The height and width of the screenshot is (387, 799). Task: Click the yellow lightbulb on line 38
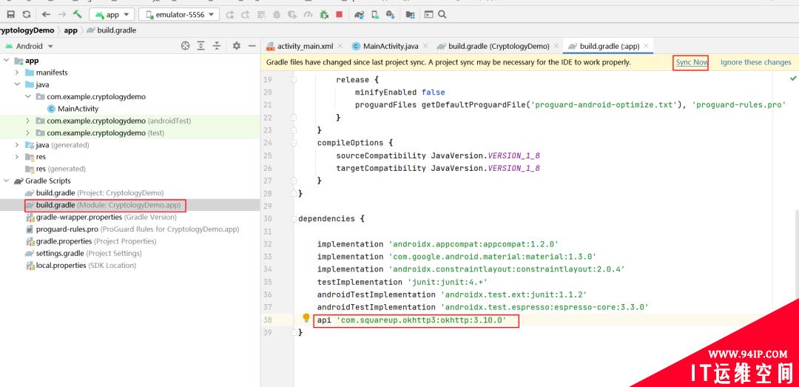[306, 318]
